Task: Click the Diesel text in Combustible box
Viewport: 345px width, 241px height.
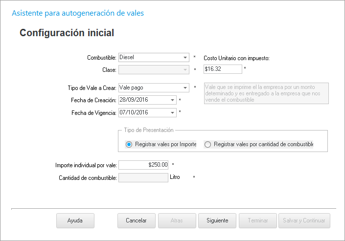Action: [127, 57]
